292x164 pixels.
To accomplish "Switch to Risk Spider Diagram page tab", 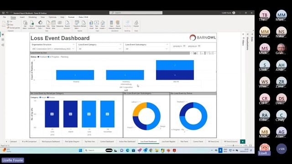I will (72, 142).
